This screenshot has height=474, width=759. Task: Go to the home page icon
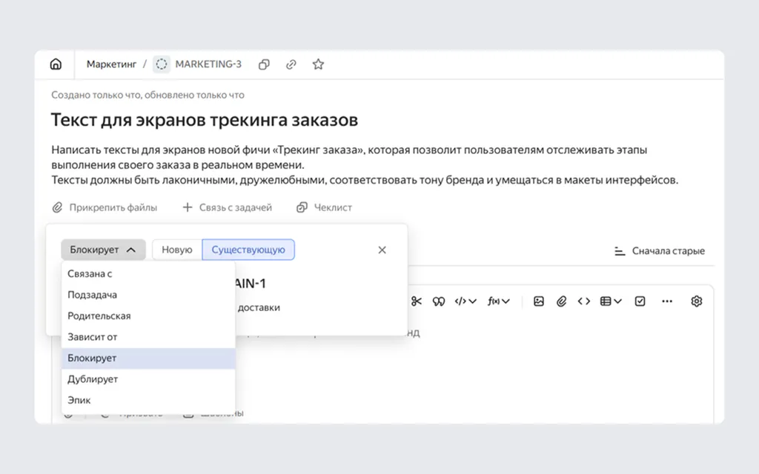point(56,64)
